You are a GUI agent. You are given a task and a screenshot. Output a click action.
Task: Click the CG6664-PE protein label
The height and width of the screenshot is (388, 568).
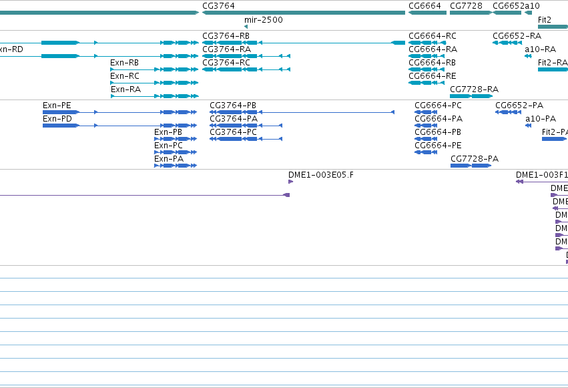(438, 146)
